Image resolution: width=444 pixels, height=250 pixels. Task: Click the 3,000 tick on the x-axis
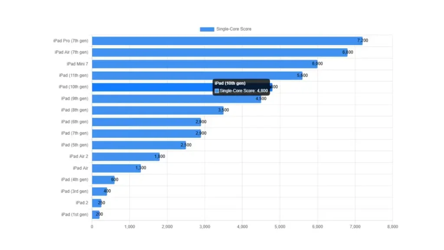point(205,227)
